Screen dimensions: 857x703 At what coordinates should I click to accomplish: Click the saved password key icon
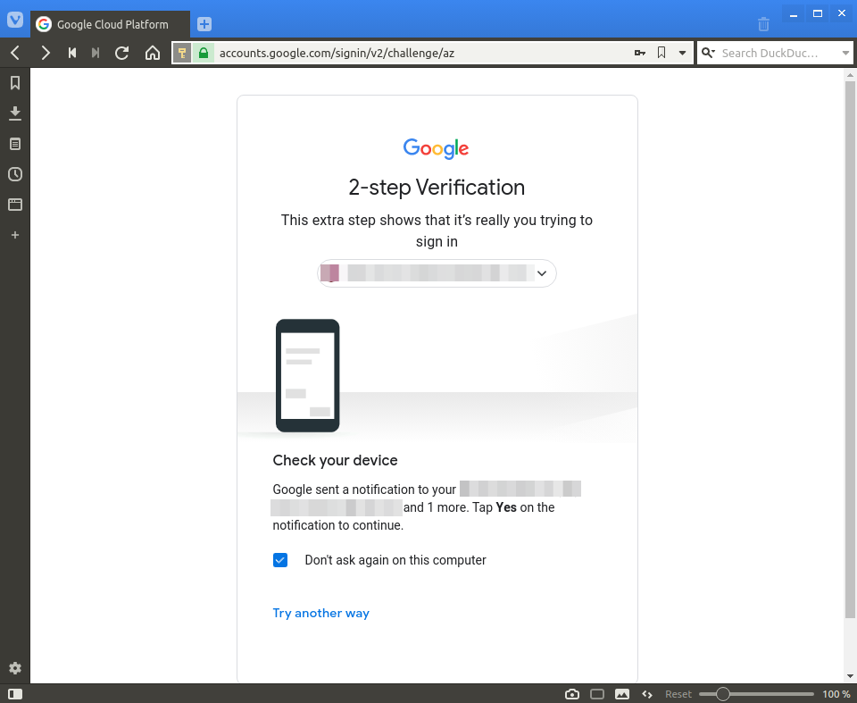pyautogui.click(x=639, y=53)
